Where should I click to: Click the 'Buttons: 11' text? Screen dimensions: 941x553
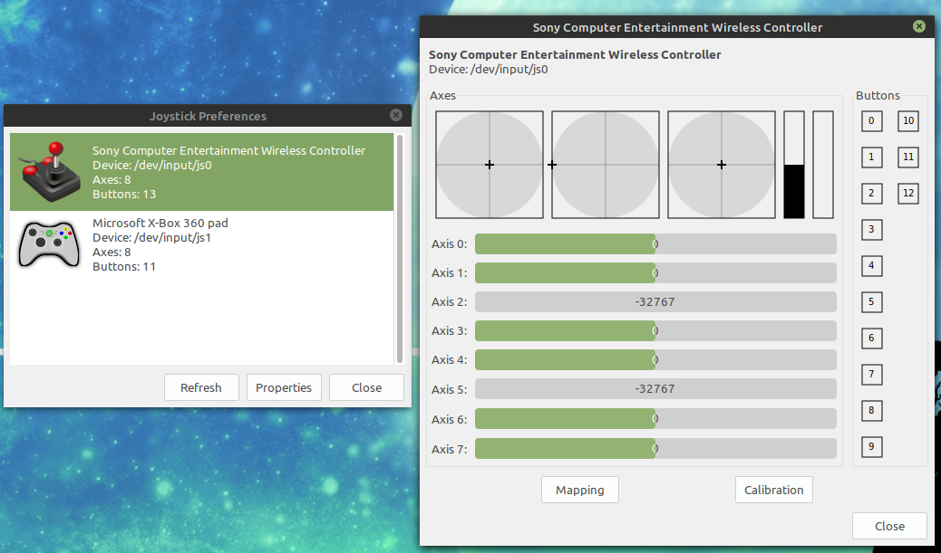[124, 267]
